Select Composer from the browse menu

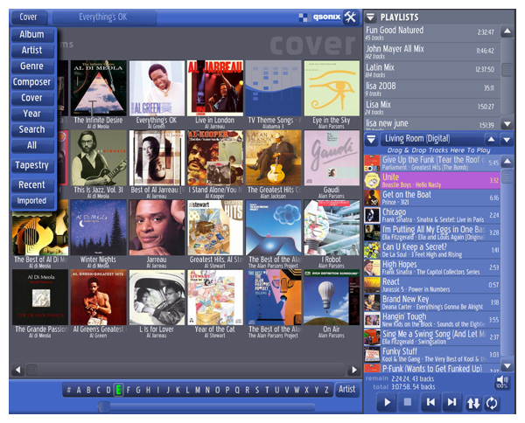(x=32, y=82)
